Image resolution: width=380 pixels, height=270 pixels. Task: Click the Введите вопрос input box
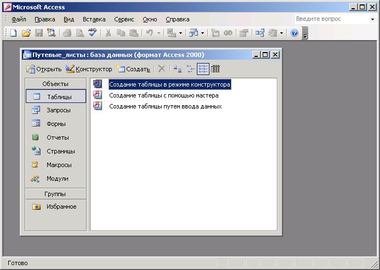332,19
